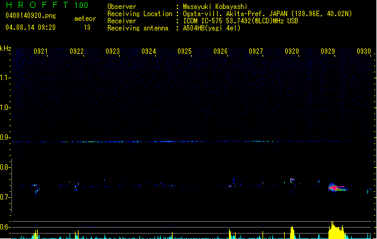Select the filename 0408140920.png

[31, 16]
